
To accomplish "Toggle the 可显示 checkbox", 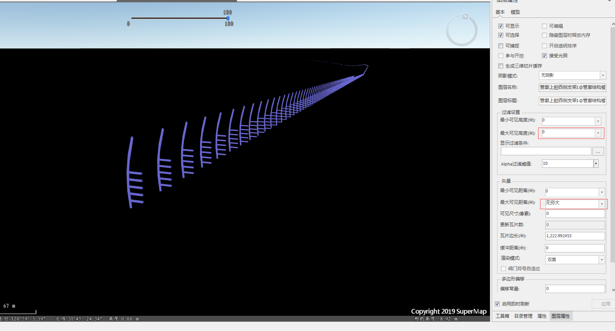I will coord(501,26).
